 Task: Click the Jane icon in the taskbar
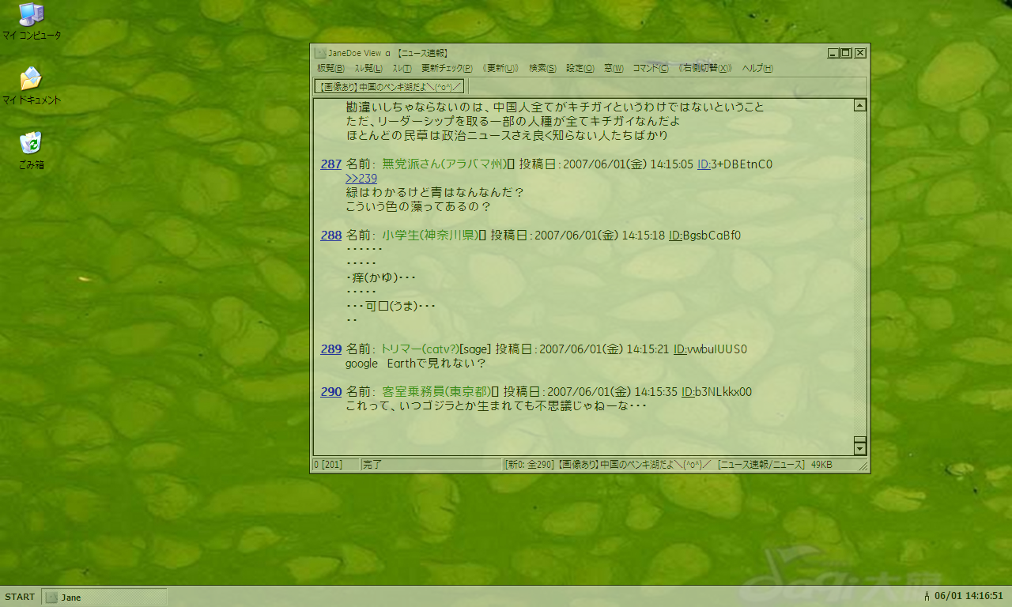point(51,598)
